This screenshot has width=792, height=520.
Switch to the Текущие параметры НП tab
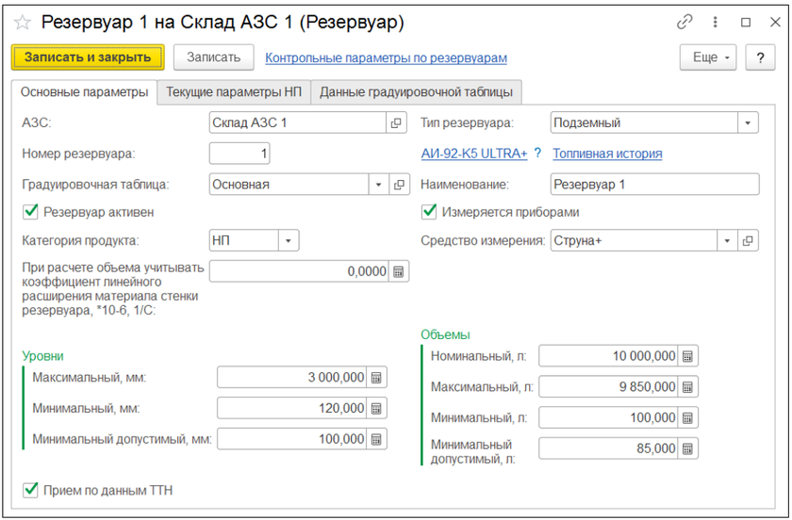(234, 92)
